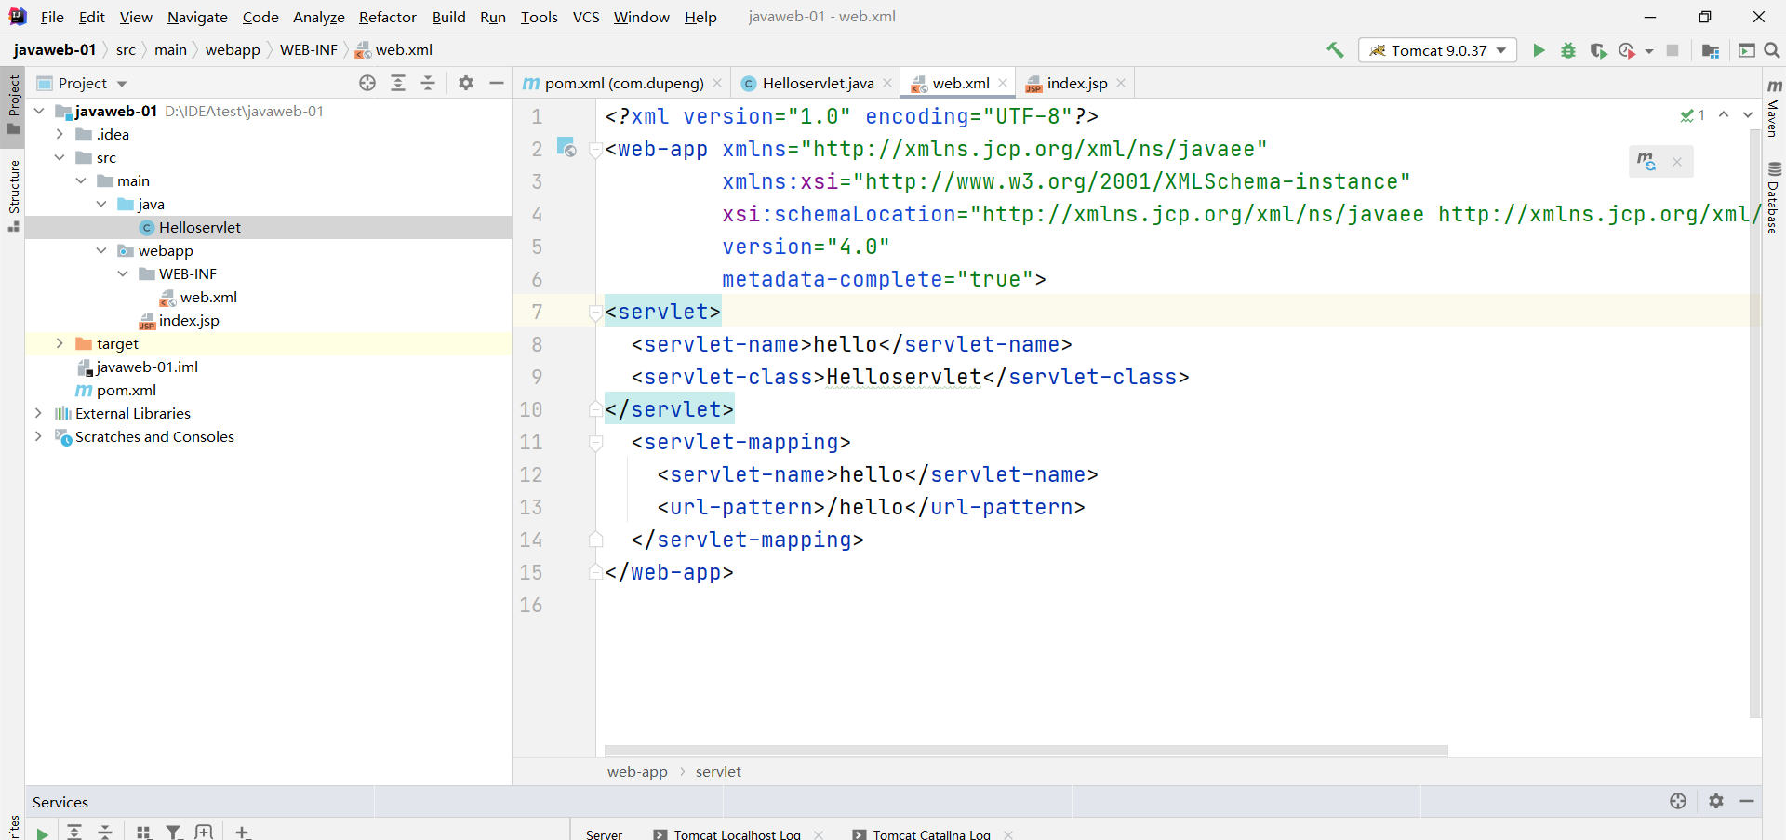Image resolution: width=1786 pixels, height=840 pixels.
Task: Collapse the src folder
Action: pyautogui.click(x=60, y=157)
